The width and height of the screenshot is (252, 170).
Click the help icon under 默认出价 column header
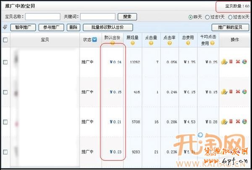pyautogui.click(x=112, y=43)
